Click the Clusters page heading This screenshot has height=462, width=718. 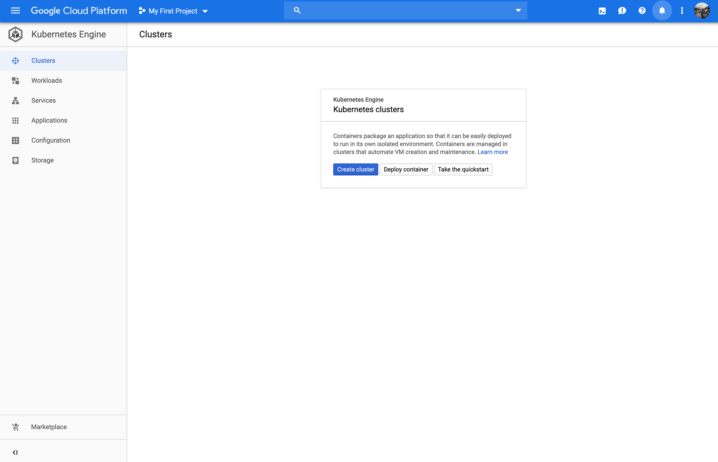point(156,34)
